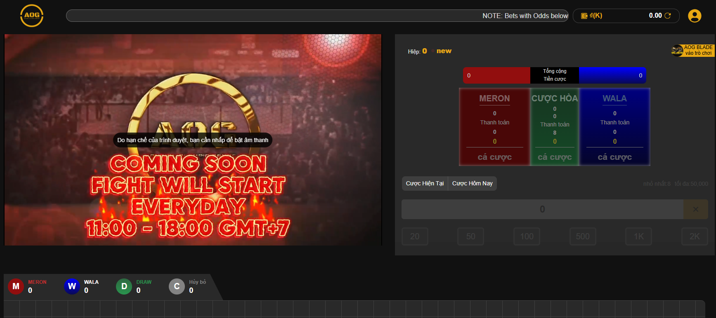Image resolution: width=716 pixels, height=318 pixels.
Task: Switch to Cược Hôm Nay tab
Action: pos(472,183)
